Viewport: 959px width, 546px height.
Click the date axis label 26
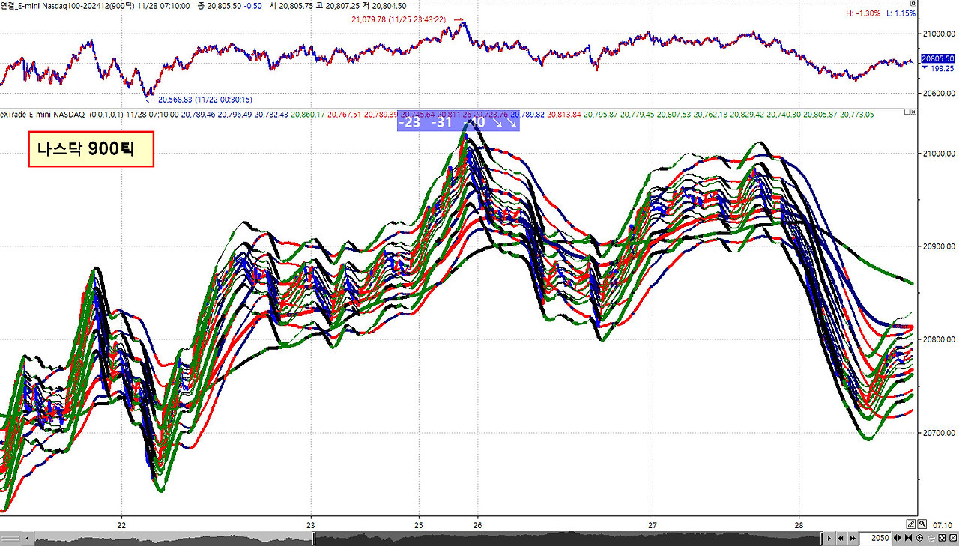pyautogui.click(x=477, y=525)
